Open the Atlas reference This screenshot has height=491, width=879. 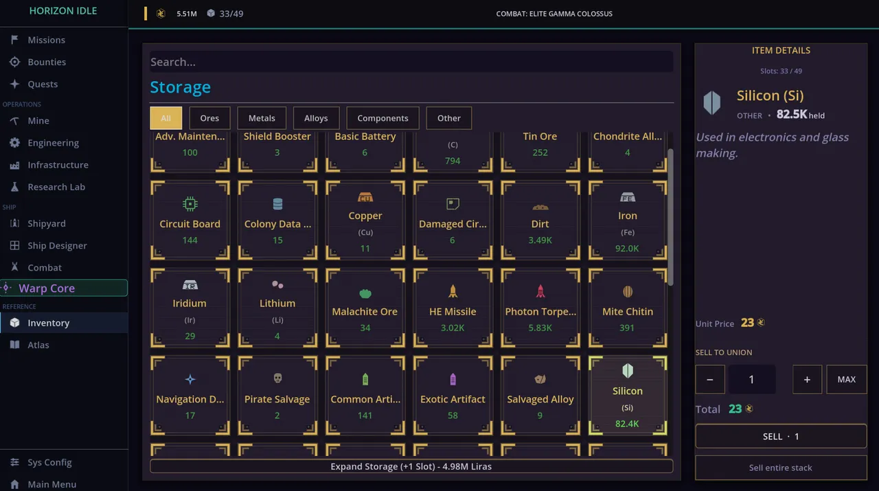[63, 345]
